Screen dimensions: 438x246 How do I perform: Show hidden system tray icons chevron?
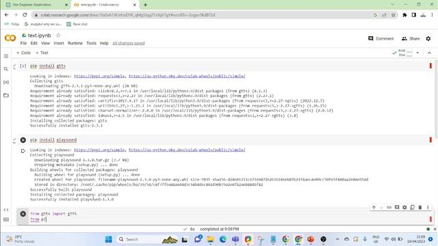click(x=337, y=239)
